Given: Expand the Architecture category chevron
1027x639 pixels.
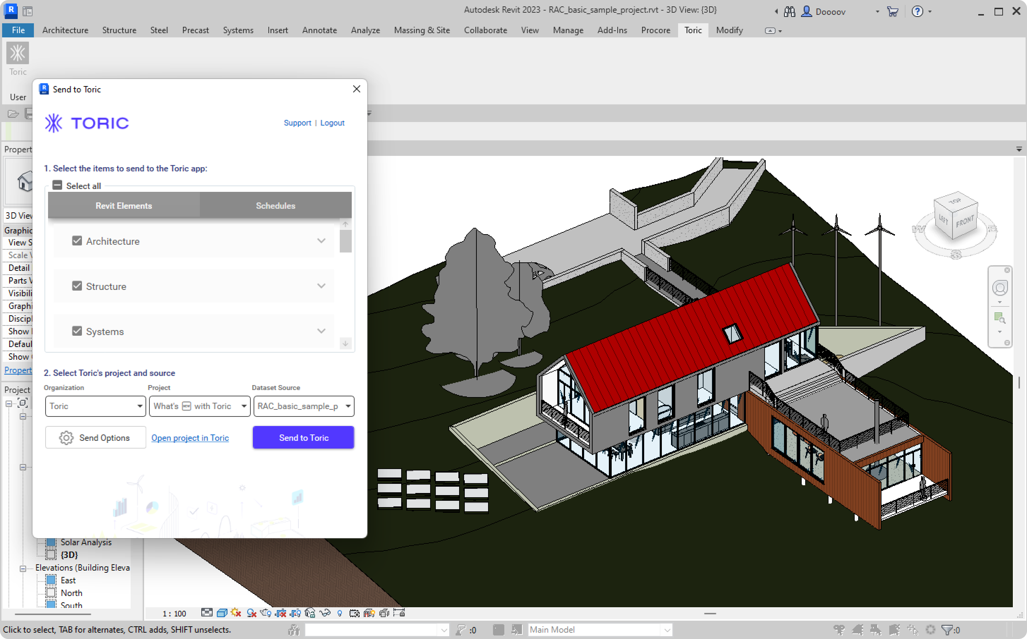Looking at the screenshot, I should point(321,241).
